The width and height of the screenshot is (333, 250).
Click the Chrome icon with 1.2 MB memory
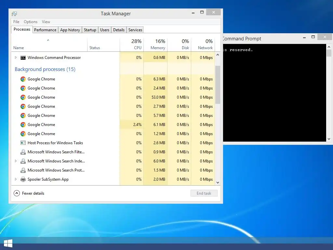coord(23,134)
